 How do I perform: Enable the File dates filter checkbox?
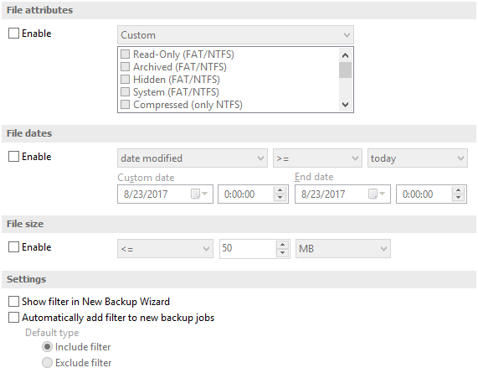pyautogui.click(x=13, y=157)
